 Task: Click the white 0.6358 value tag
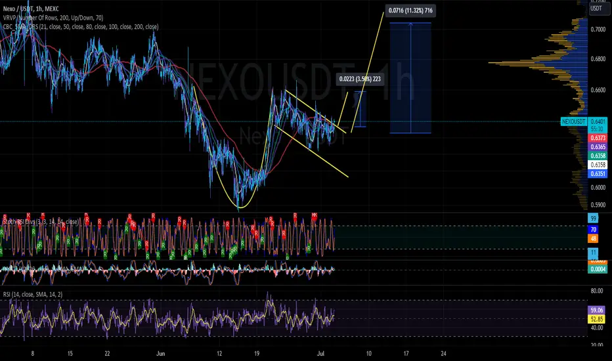(598, 165)
